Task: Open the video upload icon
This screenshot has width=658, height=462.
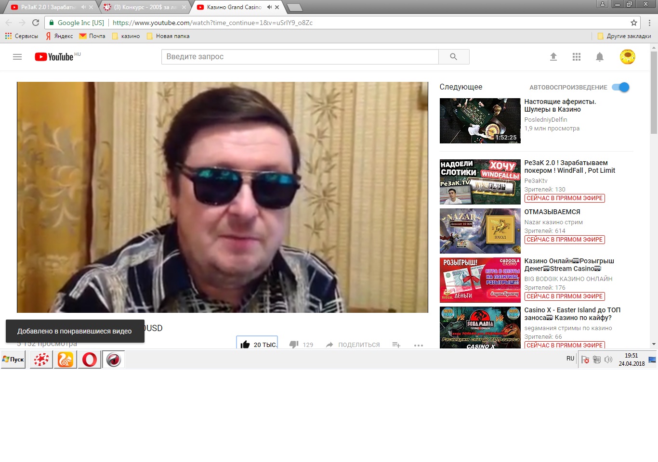Action: 553,57
